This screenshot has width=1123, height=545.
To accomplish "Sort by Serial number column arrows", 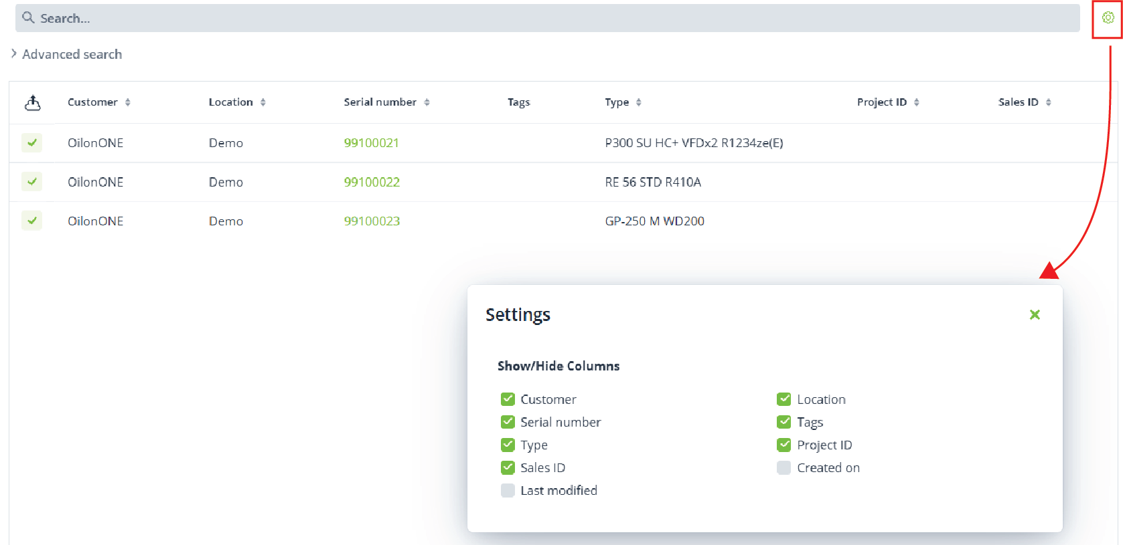I will 427,102.
